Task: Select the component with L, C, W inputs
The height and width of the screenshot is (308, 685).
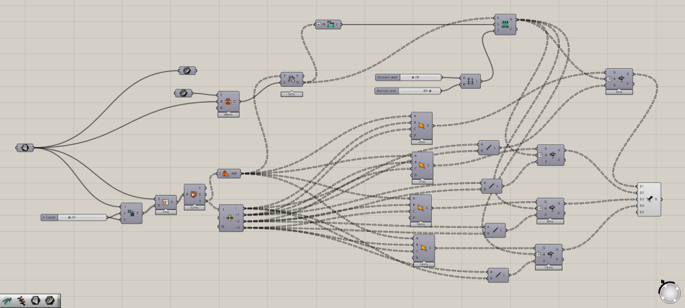Action: (232, 218)
